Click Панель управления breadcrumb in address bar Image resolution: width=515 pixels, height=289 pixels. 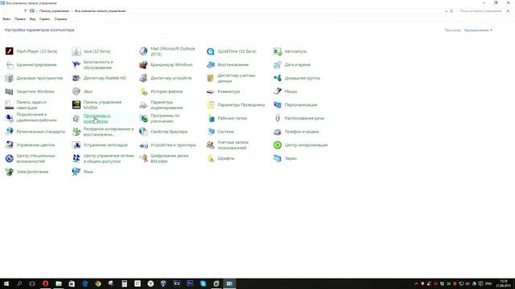point(54,10)
